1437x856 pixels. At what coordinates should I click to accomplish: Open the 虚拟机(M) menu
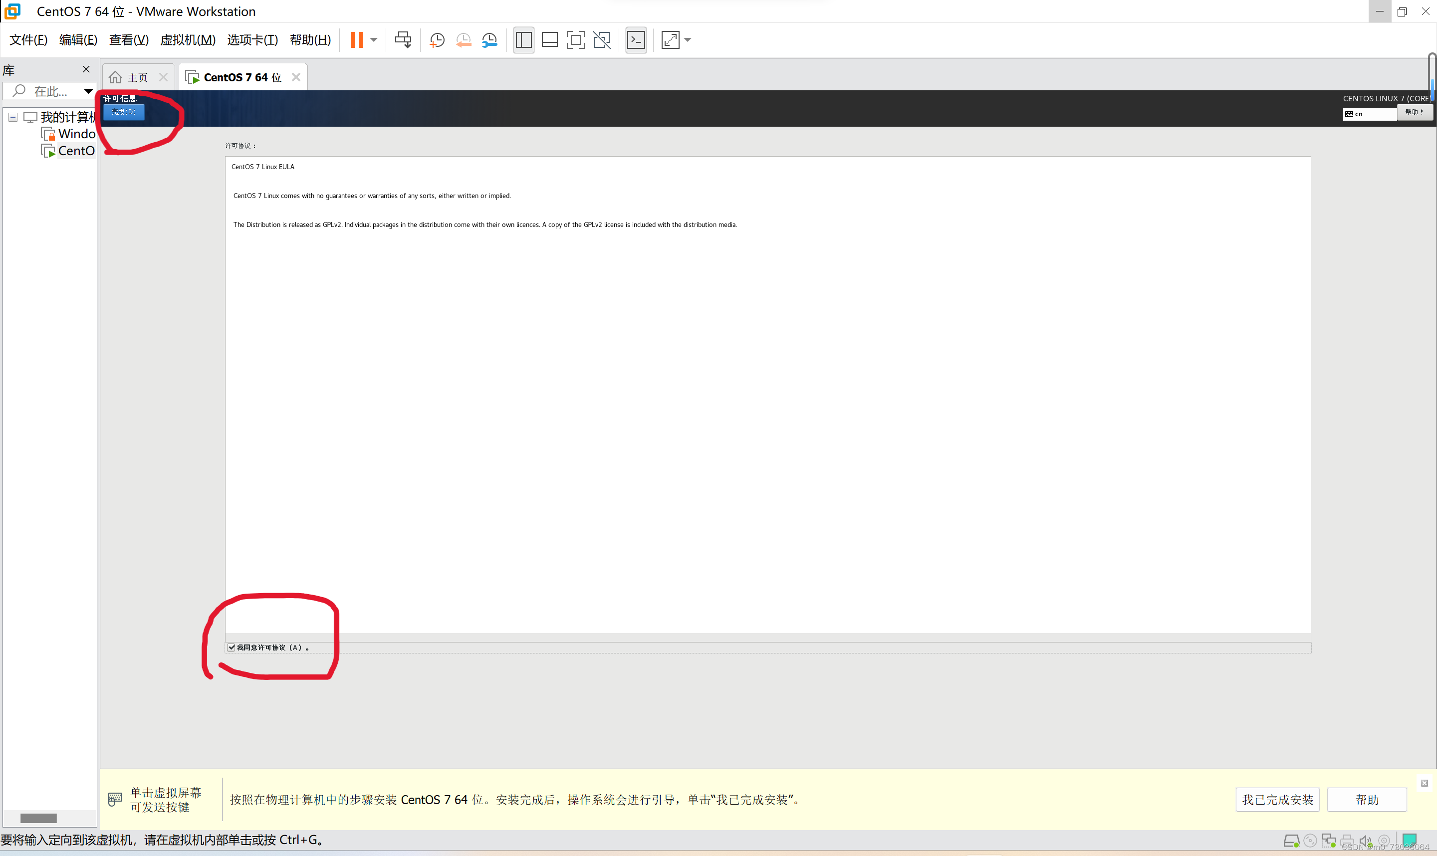click(188, 40)
